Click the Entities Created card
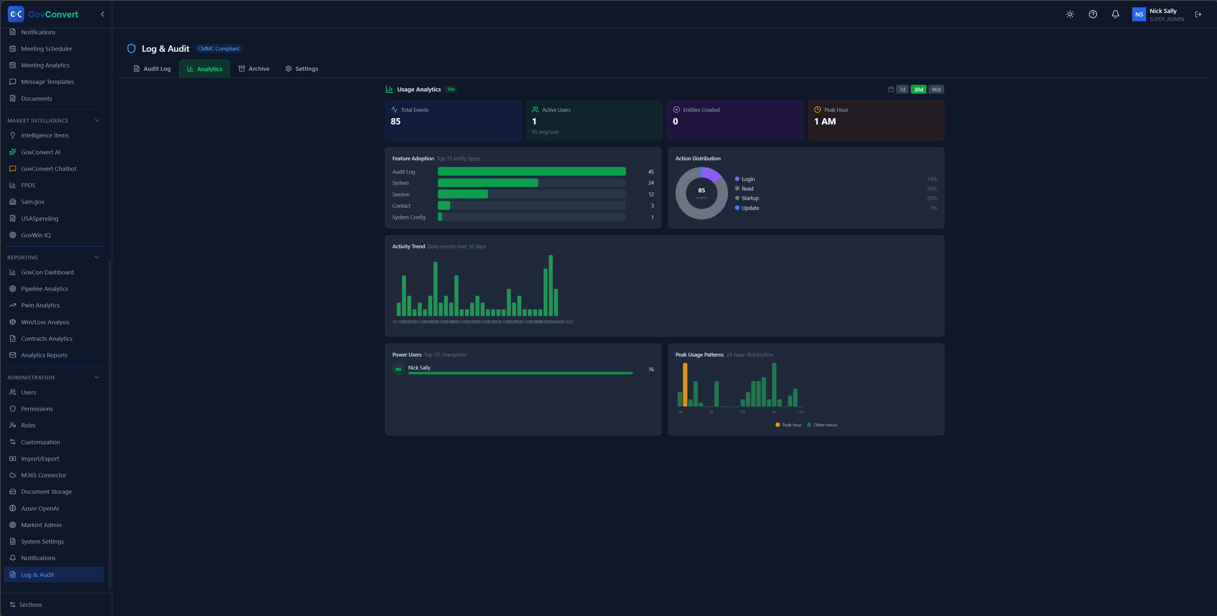The width and height of the screenshot is (1217, 616). (735, 120)
